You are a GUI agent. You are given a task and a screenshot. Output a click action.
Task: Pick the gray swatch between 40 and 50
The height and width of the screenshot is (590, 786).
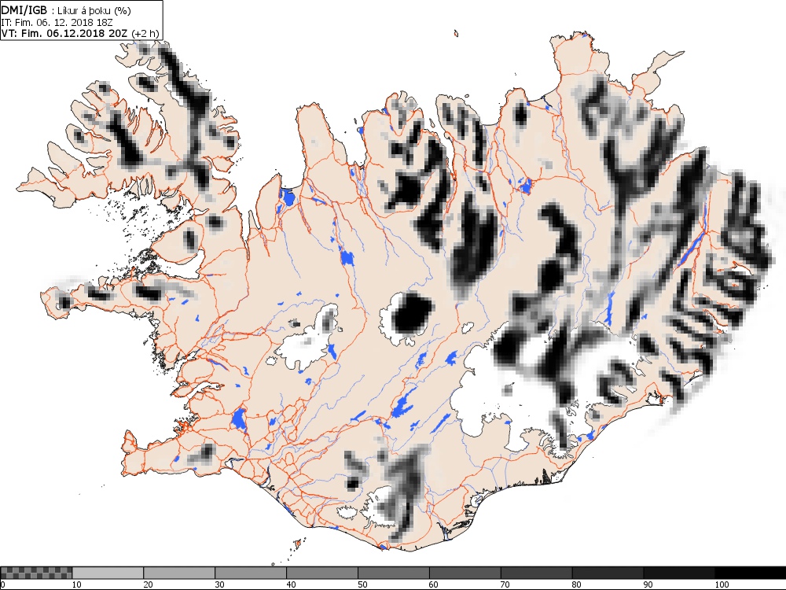pos(321,573)
